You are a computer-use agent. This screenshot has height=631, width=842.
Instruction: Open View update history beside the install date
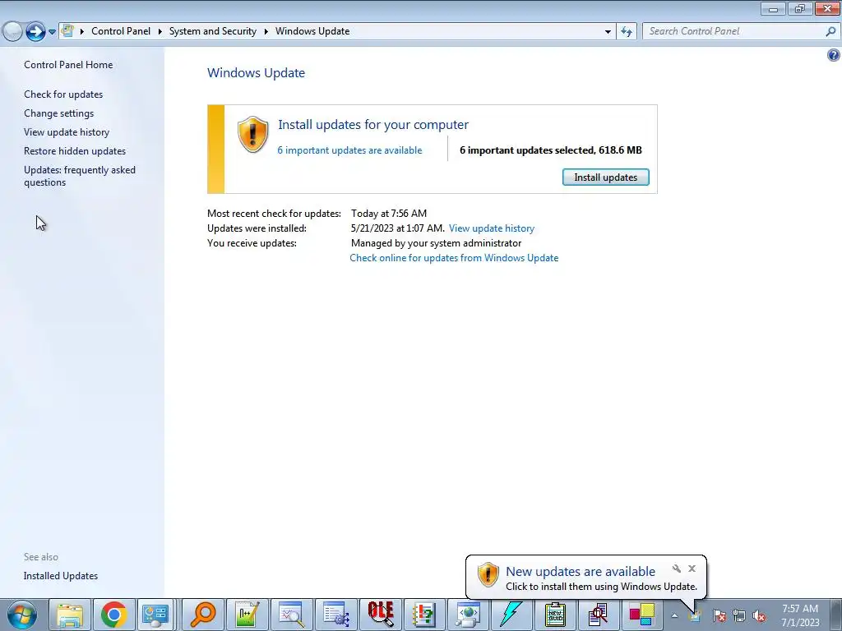coord(492,228)
